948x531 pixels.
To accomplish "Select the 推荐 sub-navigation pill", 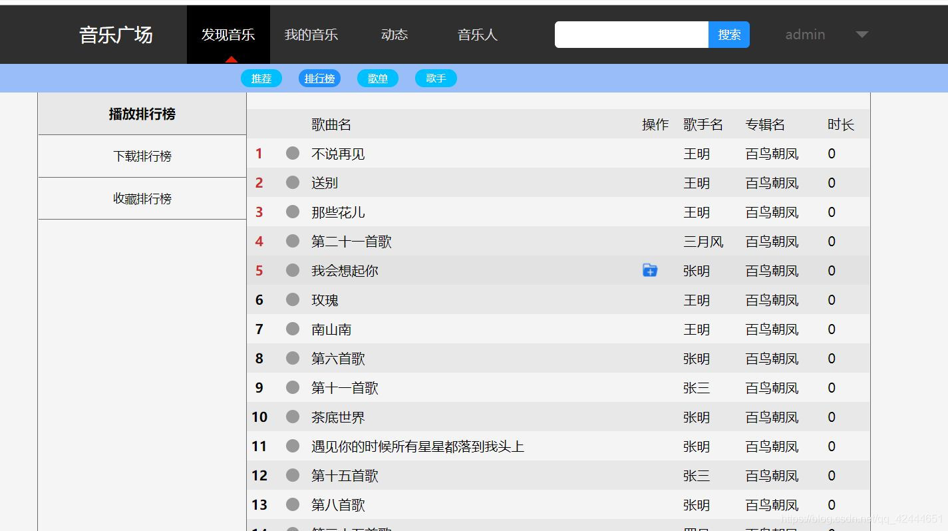I will coord(261,79).
